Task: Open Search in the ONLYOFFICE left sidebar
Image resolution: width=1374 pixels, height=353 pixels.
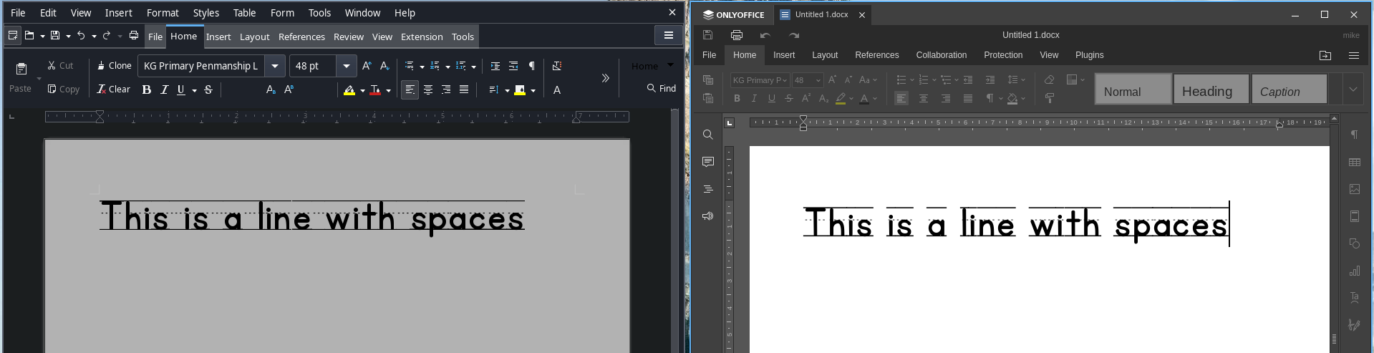Action: point(708,135)
